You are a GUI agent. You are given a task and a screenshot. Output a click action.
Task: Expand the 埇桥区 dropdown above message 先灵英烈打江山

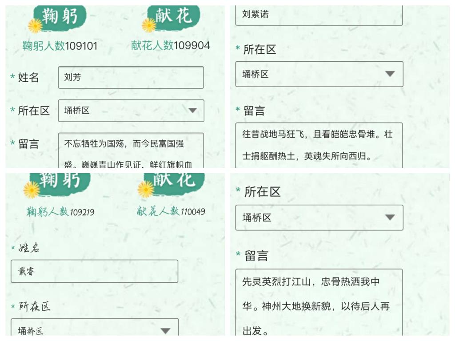pos(390,218)
